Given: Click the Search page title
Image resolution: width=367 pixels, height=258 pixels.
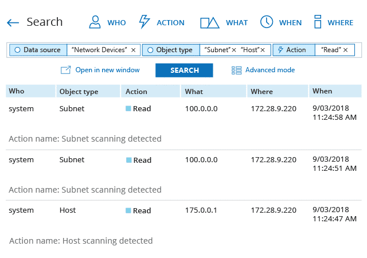Looking at the screenshot, I should click(x=45, y=22).
